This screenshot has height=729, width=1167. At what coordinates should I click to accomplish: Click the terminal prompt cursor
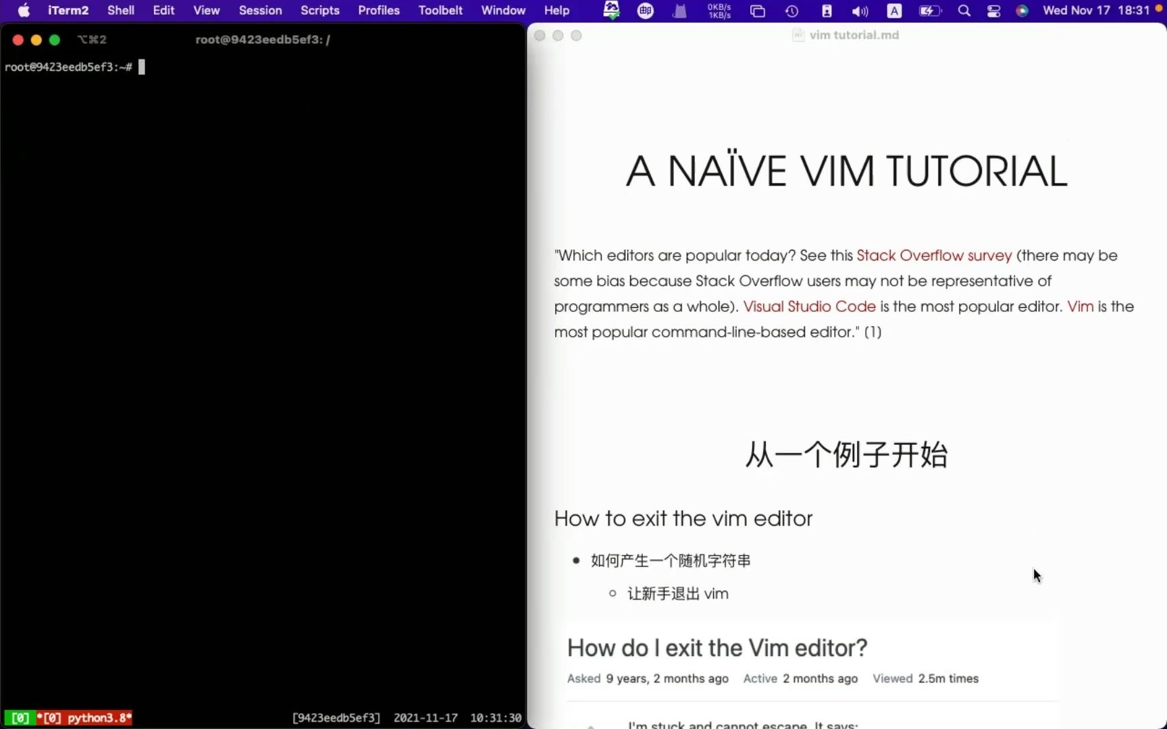tap(142, 67)
